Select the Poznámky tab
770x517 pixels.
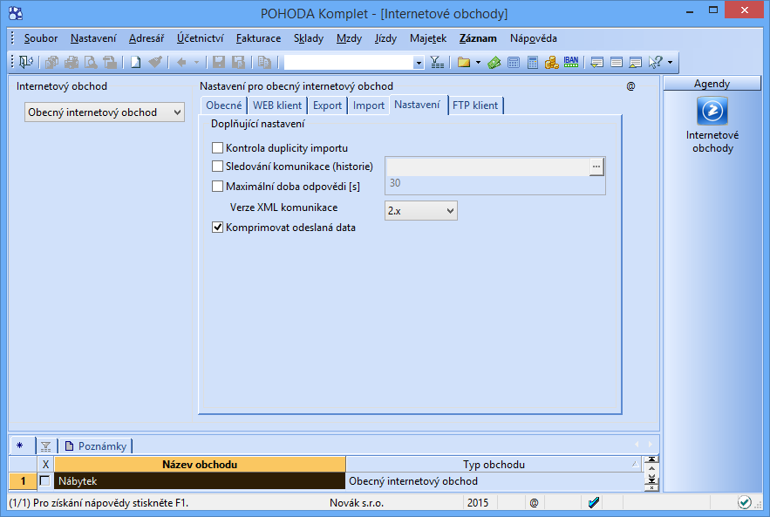click(x=96, y=446)
